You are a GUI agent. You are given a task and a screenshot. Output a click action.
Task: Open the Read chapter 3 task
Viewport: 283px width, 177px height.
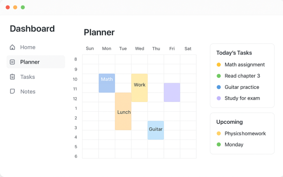click(242, 76)
